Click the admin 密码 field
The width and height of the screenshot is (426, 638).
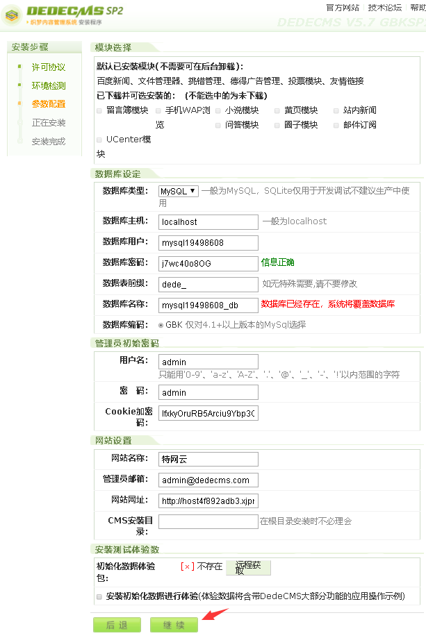click(x=208, y=392)
